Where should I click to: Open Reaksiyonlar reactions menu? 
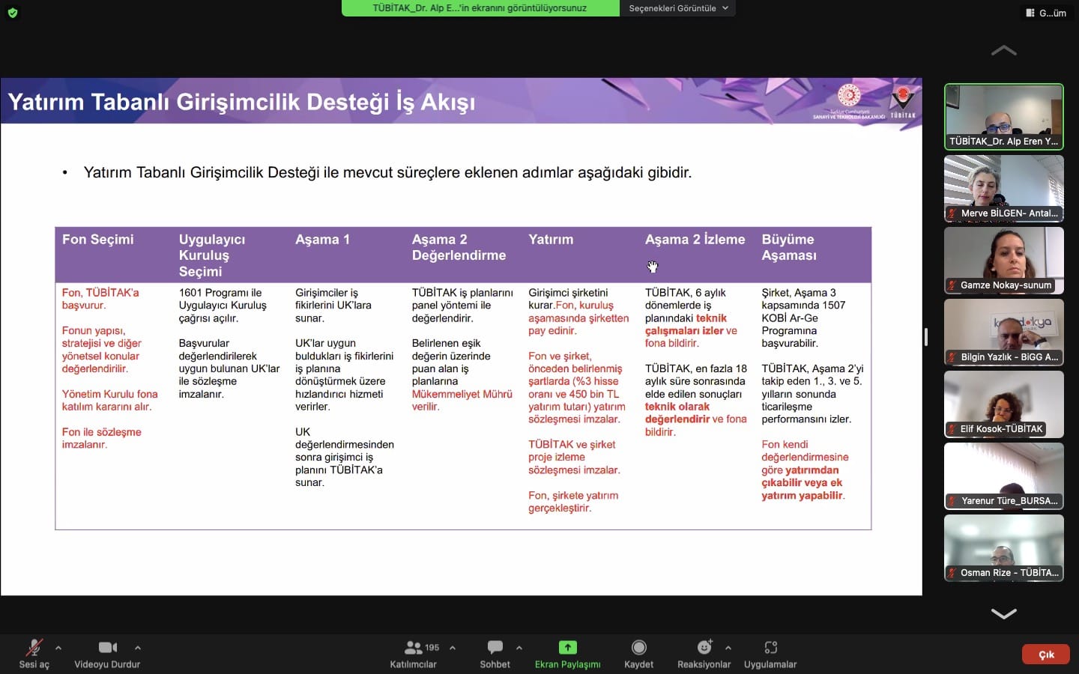(704, 653)
